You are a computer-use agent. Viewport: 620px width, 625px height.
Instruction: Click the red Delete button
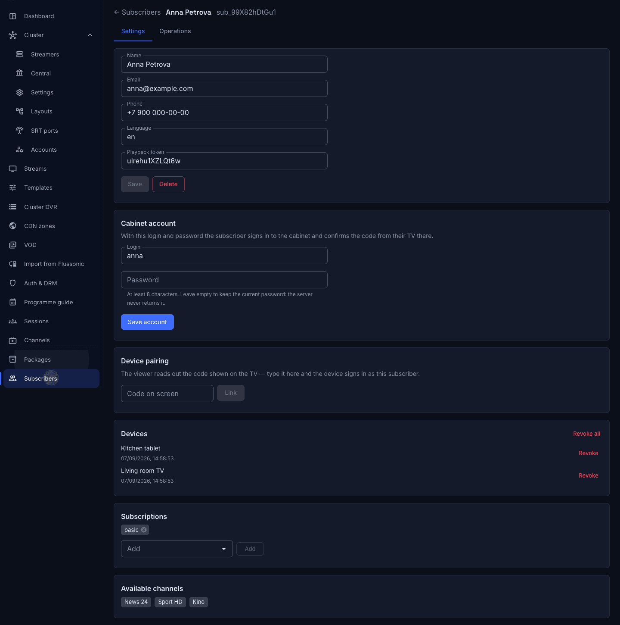click(168, 184)
